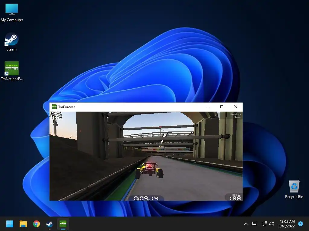Click the yellow race car in game
Image resolution: width=309 pixels, height=231 pixels.
pos(149,170)
